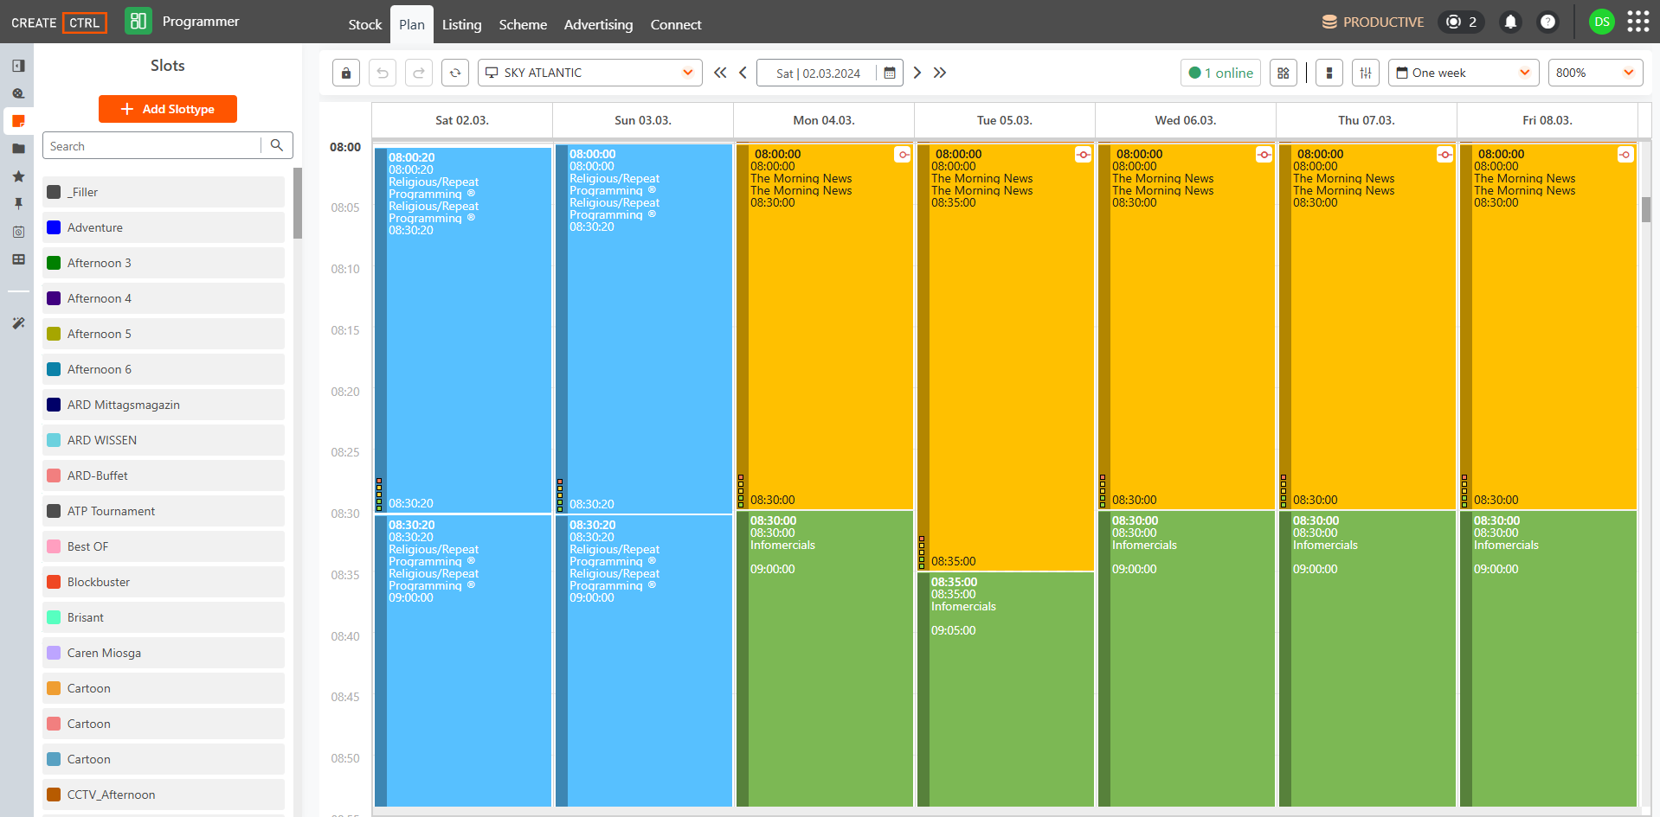Collapse the side panel via the sidebar toggle icon
Screen dimensions: 1660x817
point(18,66)
